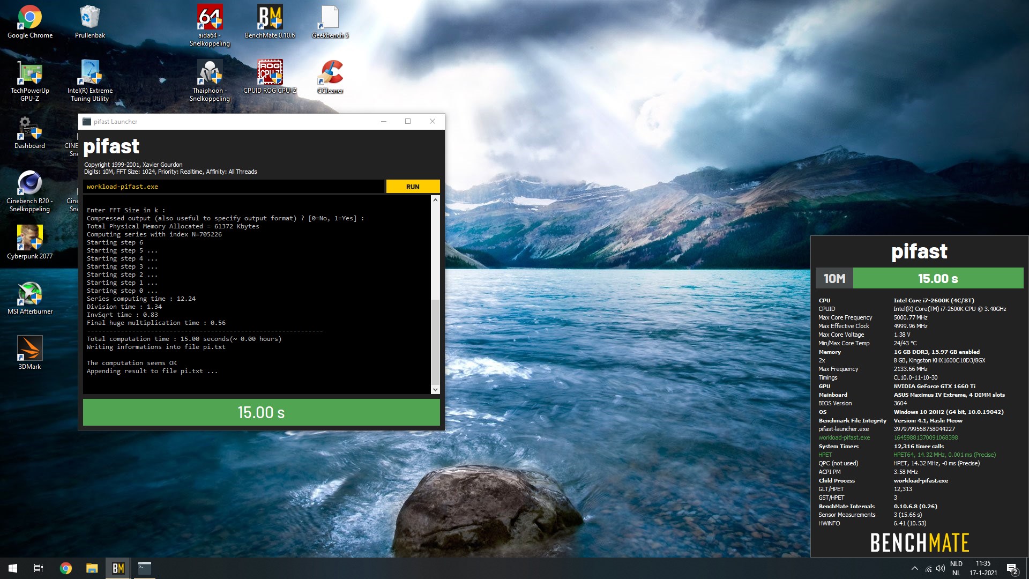The image size is (1029, 579).
Task: Click the ASUS Maximus IV Extreme mainboard value
Action: coord(949,395)
